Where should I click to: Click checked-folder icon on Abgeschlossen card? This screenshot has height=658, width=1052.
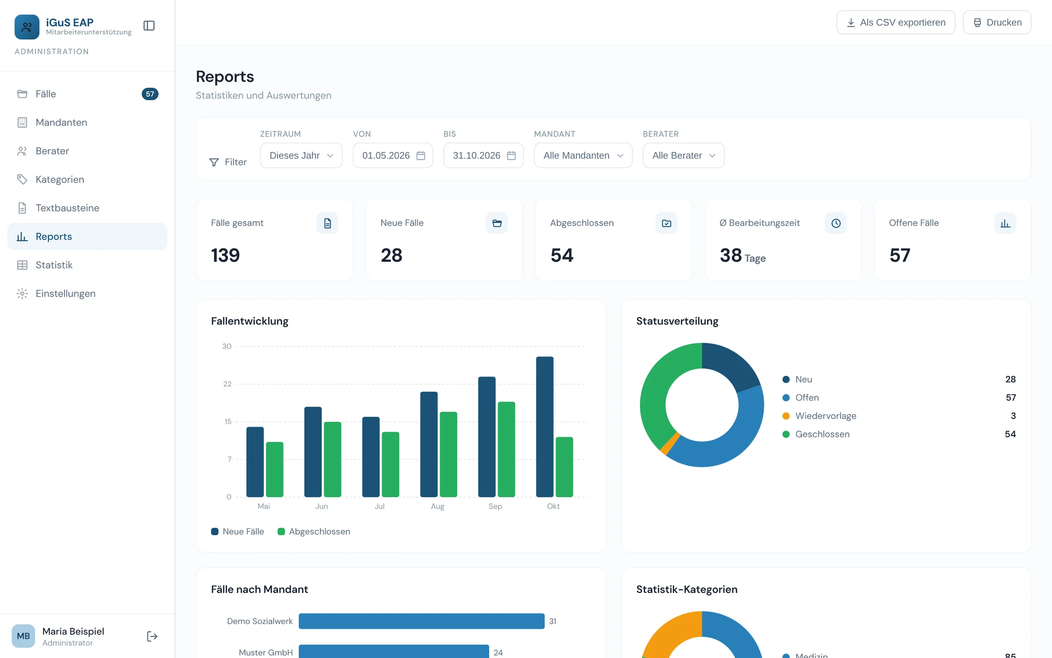click(666, 223)
